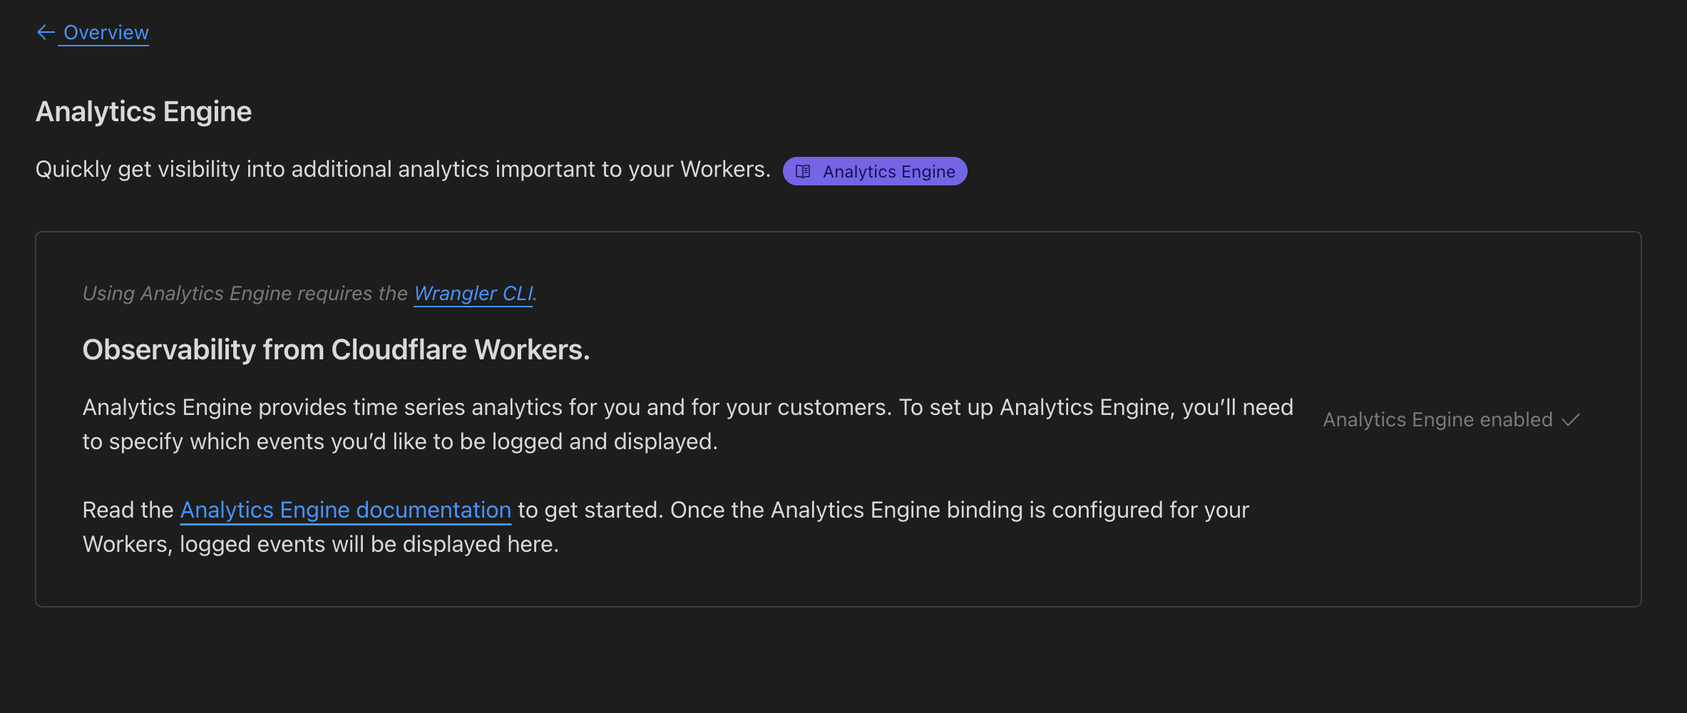The image size is (1687, 713).
Task: Click the book icon in the badge
Action: (x=803, y=171)
